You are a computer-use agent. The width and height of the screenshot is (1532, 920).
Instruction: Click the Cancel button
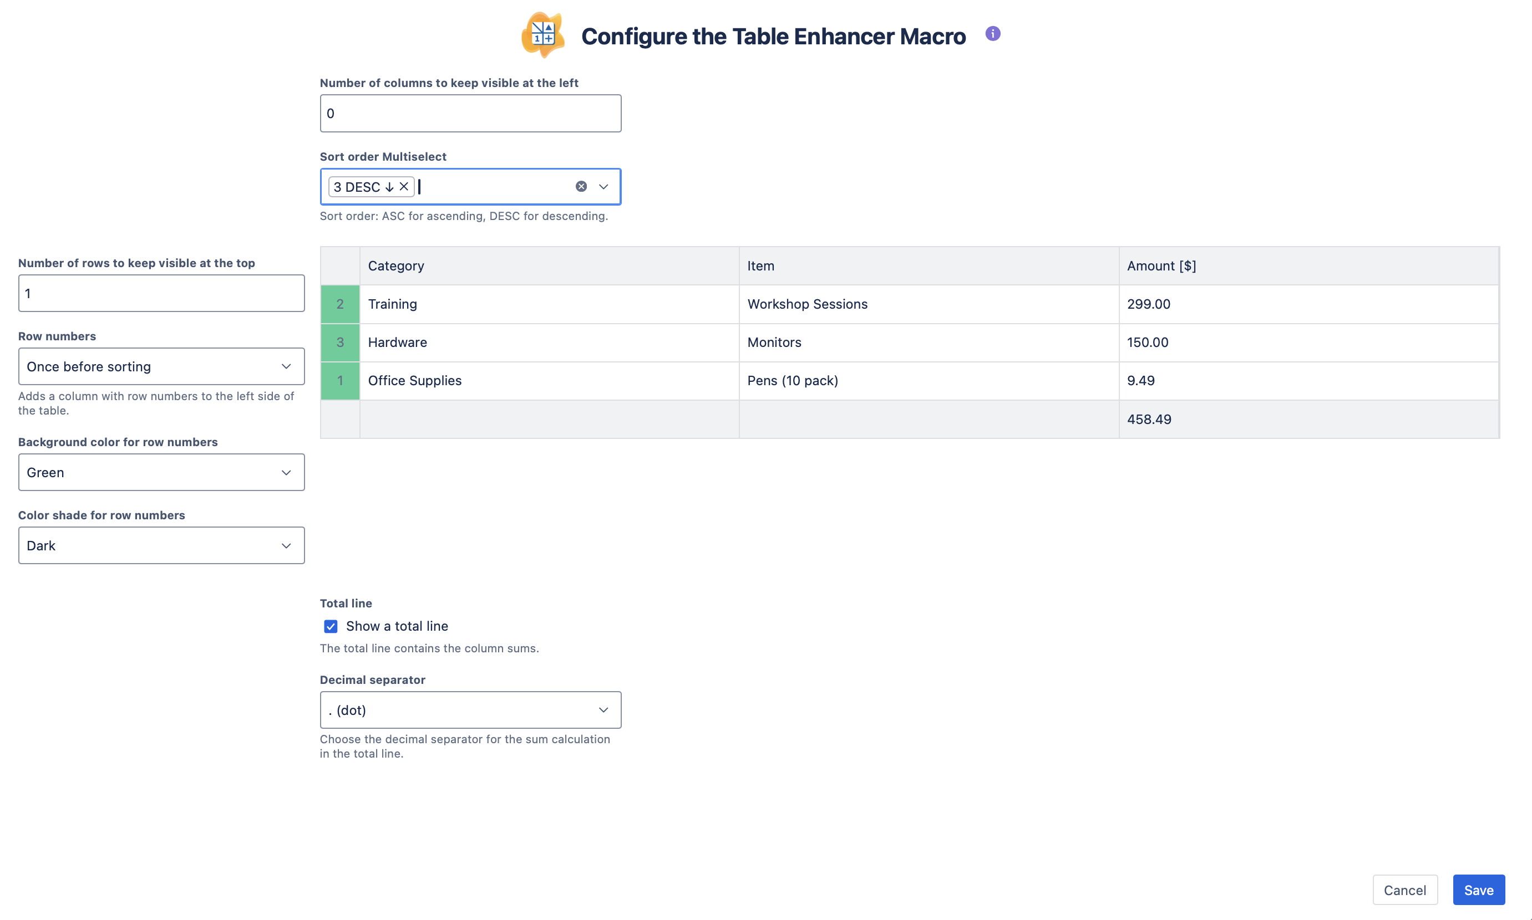(x=1404, y=890)
